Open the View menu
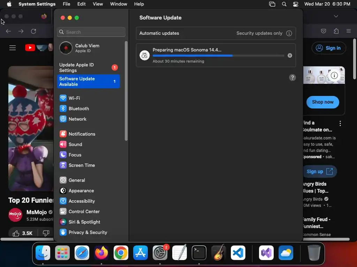Image resolution: width=357 pixels, height=267 pixels. 98,4
